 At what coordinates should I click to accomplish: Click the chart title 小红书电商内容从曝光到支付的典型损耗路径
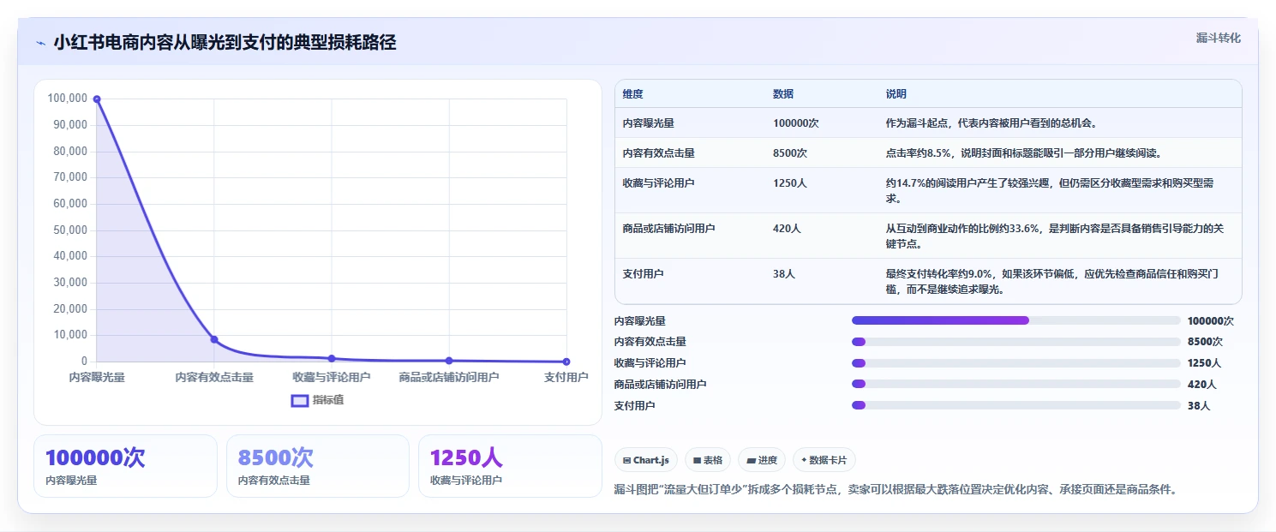coord(225,42)
